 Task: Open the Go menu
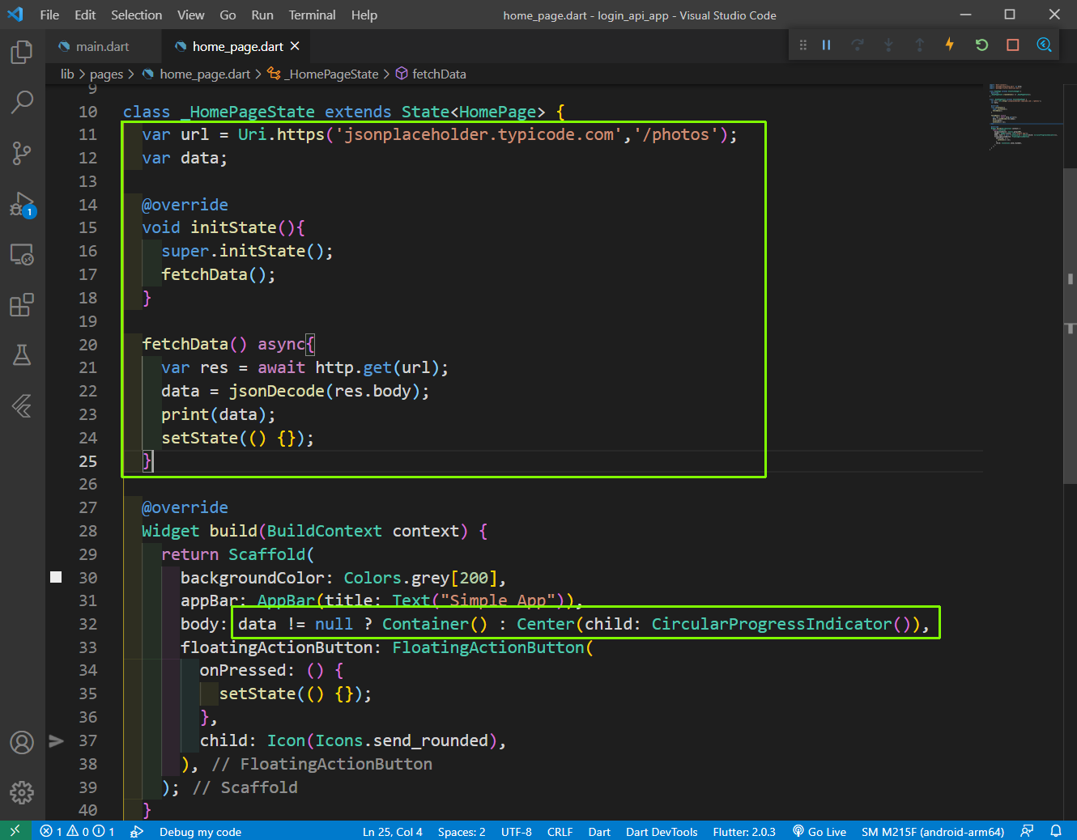point(228,15)
